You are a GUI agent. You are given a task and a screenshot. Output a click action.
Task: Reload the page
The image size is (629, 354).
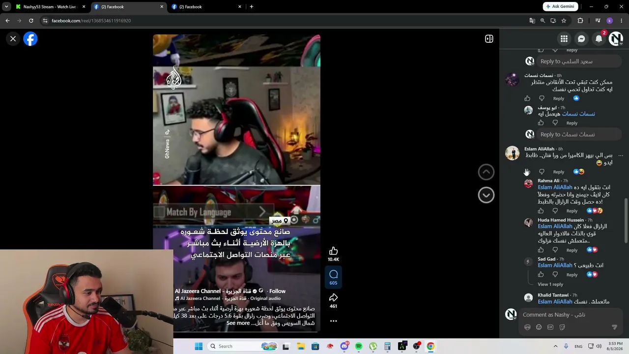pyautogui.click(x=31, y=21)
